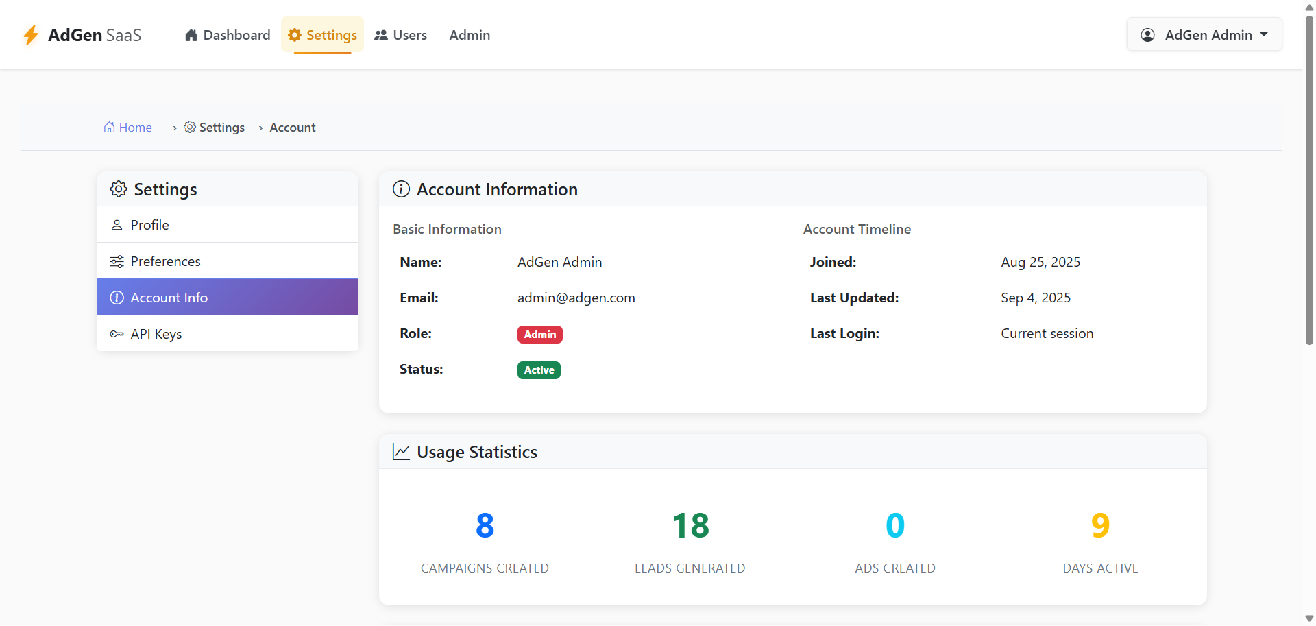Viewport: 1316px width, 626px height.
Task: Click the user avatar icon in account menu
Action: 1147,35
